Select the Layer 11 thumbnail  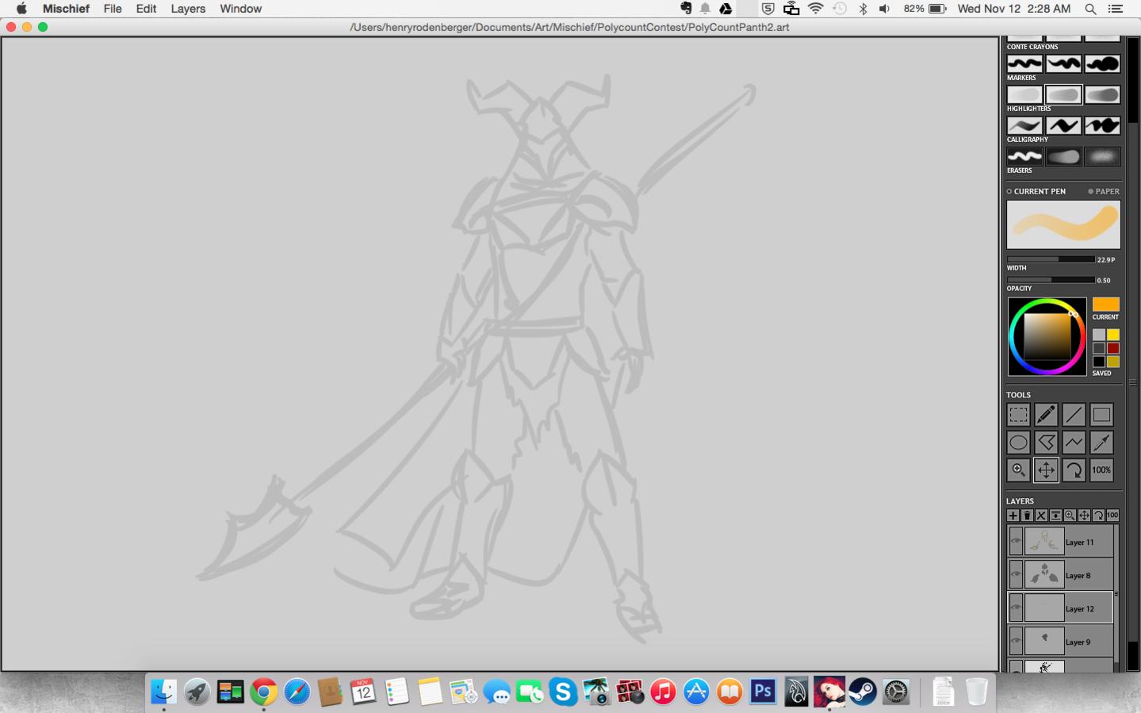pyautogui.click(x=1044, y=542)
